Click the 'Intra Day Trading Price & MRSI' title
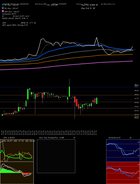Screen dimensions: 140x184 pyautogui.click(x=57, y=138)
